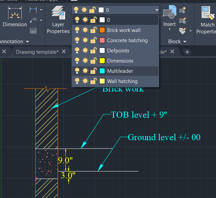The image size is (216, 198).
Task: Select the Ground level +/- 00 text
Action: pyautogui.click(x=164, y=137)
